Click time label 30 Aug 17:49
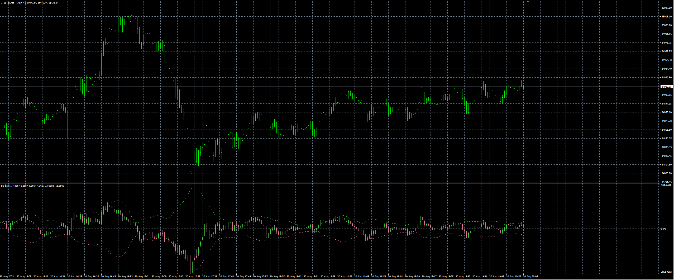 (x=243, y=277)
